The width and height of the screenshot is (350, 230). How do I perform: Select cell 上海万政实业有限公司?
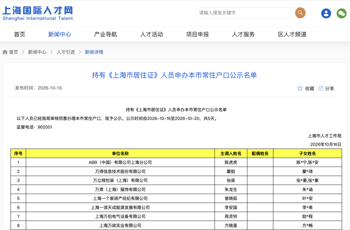tap(120, 225)
